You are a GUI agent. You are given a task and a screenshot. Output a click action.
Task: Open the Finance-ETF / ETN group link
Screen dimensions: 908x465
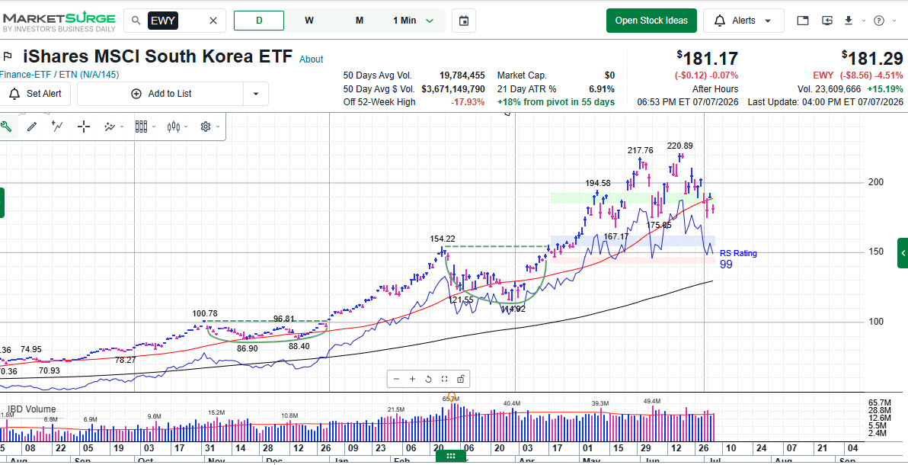[59, 74]
